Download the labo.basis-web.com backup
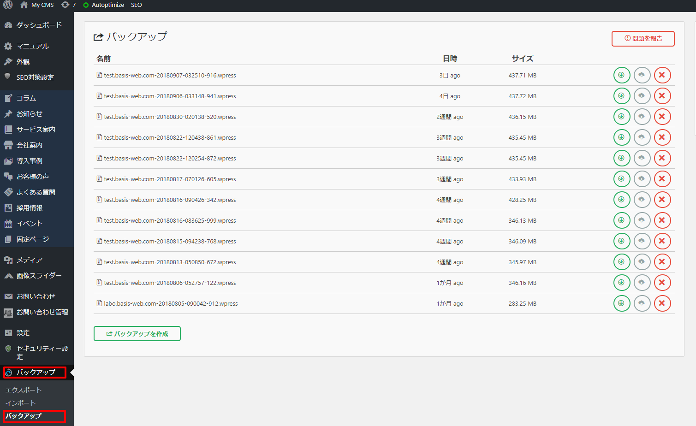Screen dimensions: 696x426 [x=622, y=303]
